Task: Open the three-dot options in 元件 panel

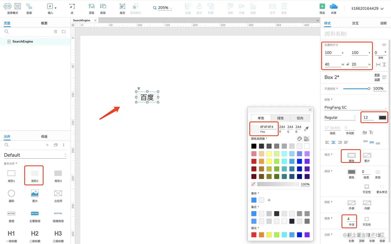Action: pos(64,145)
